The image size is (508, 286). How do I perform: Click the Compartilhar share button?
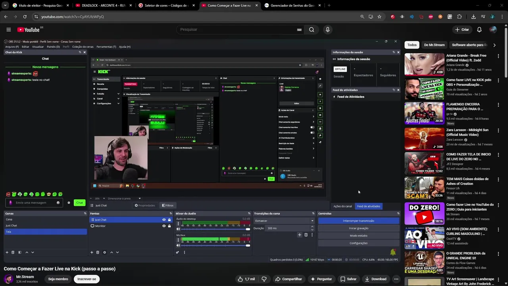coord(289,279)
